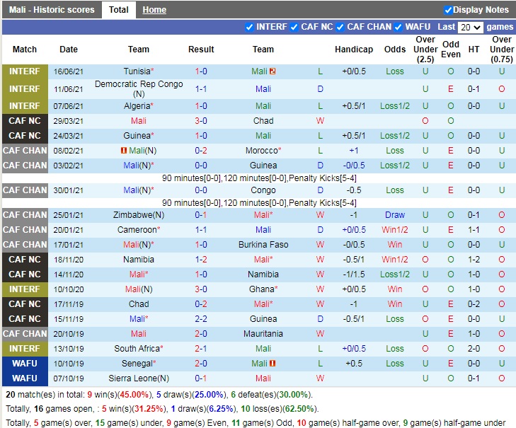Toggle the CAF CHAN filter checkbox
The image size is (516, 428).
tap(340, 28)
